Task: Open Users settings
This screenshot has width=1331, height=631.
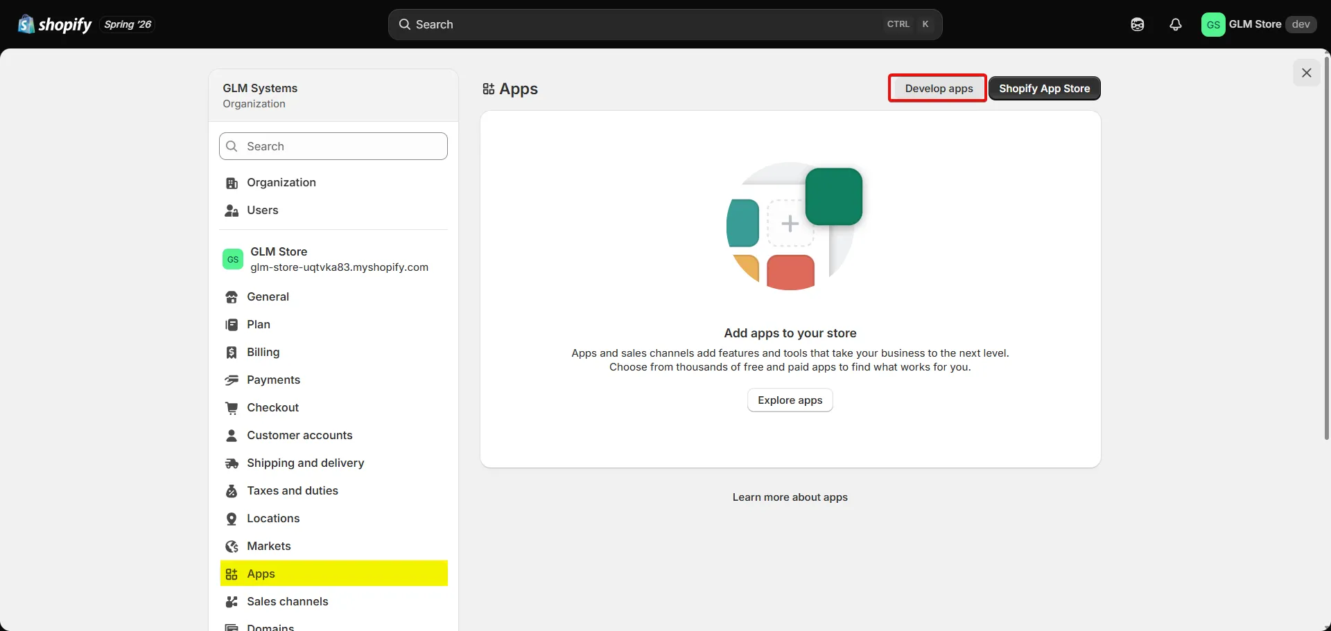Action: click(x=333, y=210)
